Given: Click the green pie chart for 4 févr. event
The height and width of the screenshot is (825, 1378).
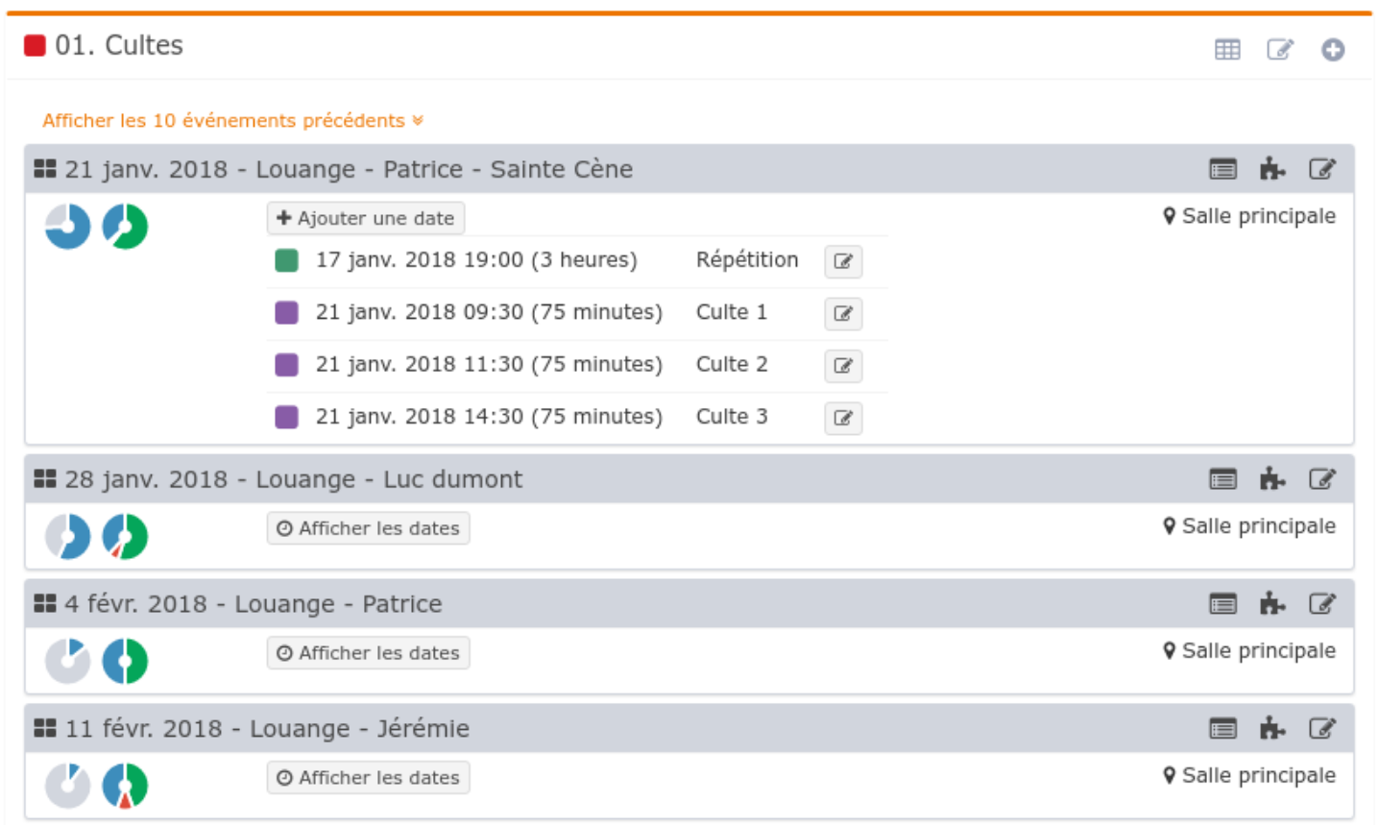Looking at the screenshot, I should click(x=125, y=661).
